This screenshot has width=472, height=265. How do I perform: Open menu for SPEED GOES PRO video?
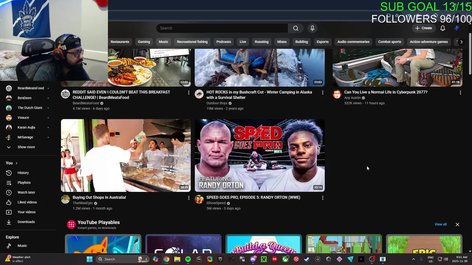click(x=323, y=198)
